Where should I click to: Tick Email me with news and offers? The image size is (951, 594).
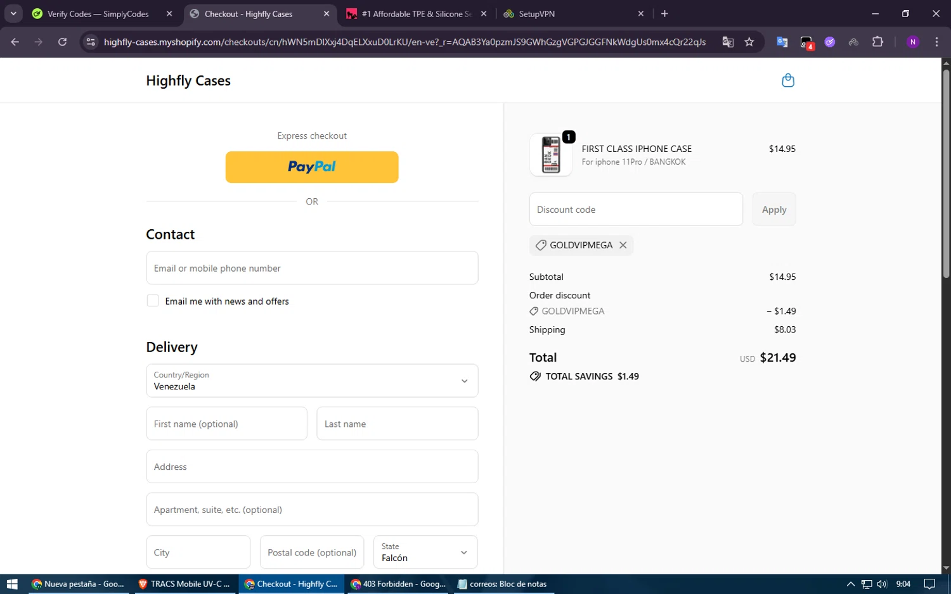[x=153, y=301]
